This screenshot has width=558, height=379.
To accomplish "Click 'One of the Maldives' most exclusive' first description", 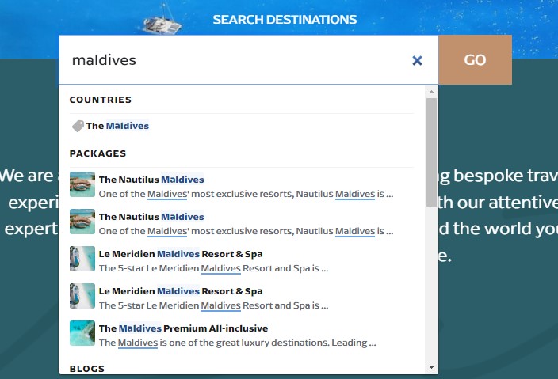I will (x=246, y=194).
